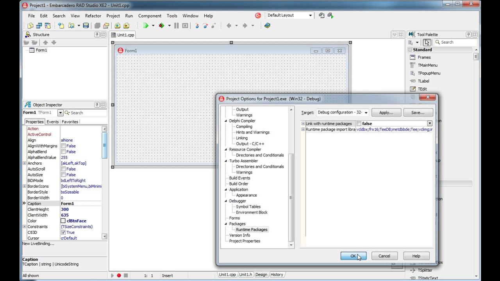Toggle the AutoSize checkbox

click(63, 175)
